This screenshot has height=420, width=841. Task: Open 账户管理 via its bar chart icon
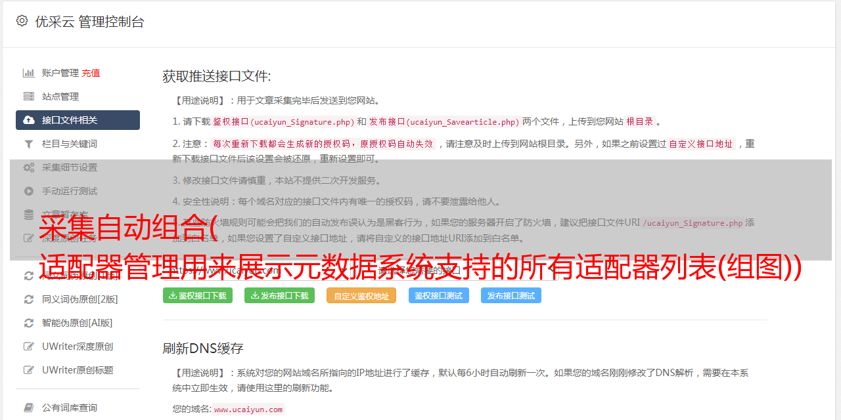[29, 73]
